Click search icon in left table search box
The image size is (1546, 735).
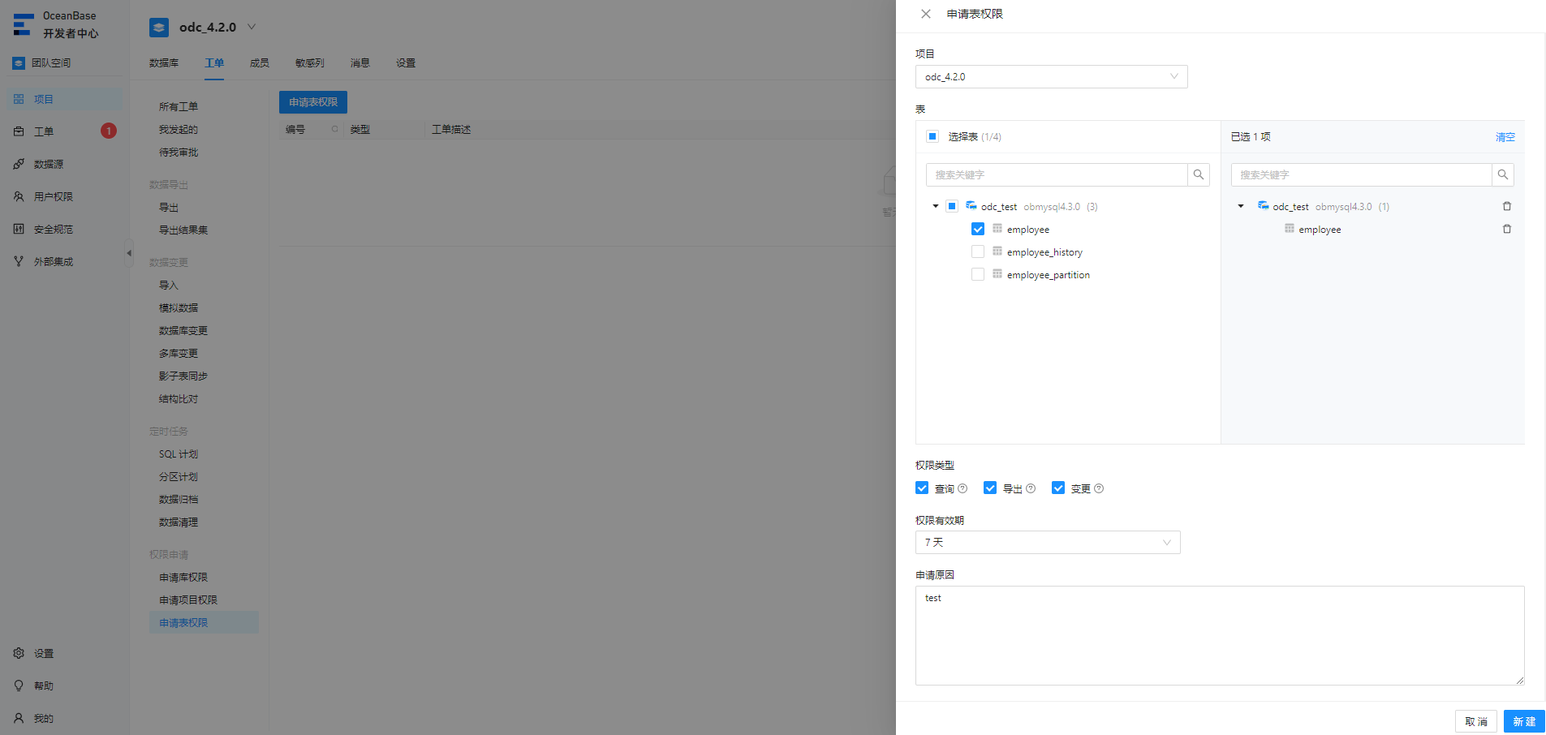(x=1198, y=174)
